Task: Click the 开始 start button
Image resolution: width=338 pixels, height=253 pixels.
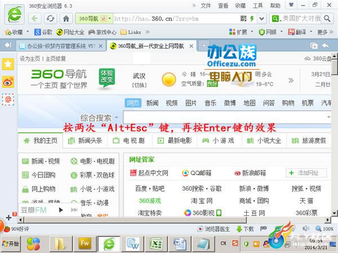Action: pos(11,243)
